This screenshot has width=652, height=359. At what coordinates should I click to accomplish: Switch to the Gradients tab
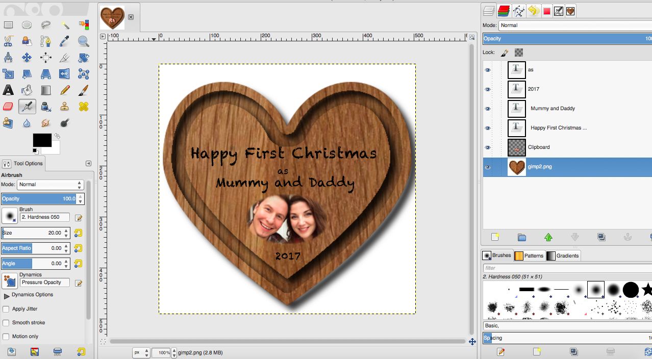pos(563,255)
